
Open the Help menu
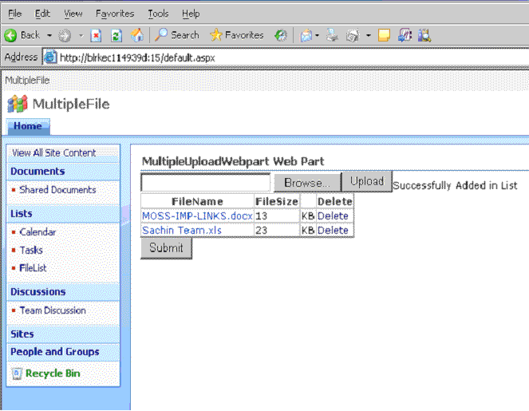click(x=191, y=14)
